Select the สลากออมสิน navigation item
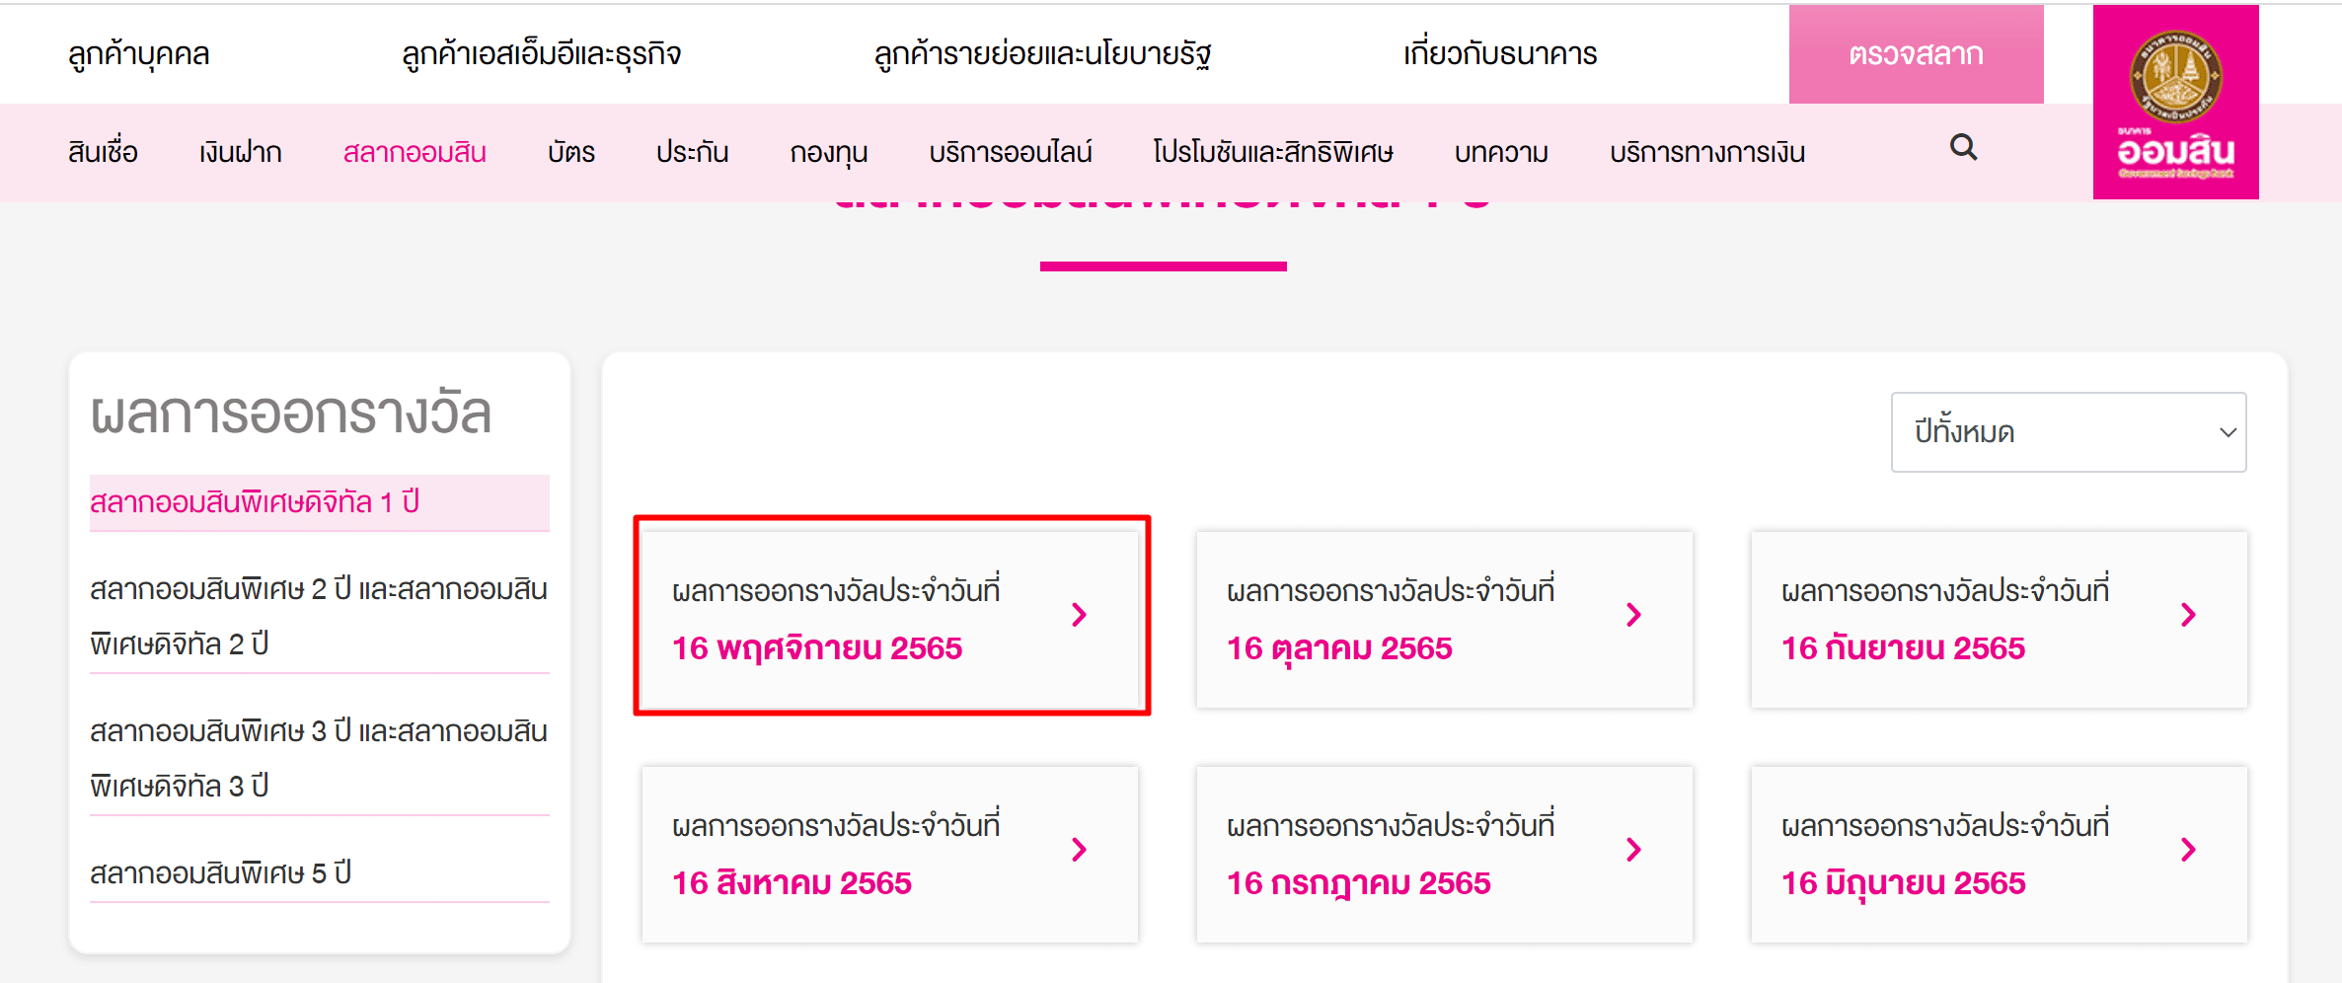 [415, 152]
